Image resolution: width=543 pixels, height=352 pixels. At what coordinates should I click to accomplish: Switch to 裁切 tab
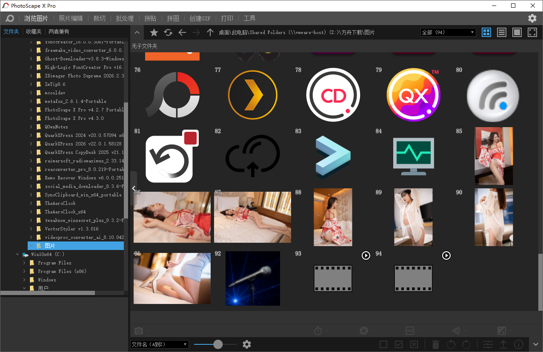(x=99, y=18)
